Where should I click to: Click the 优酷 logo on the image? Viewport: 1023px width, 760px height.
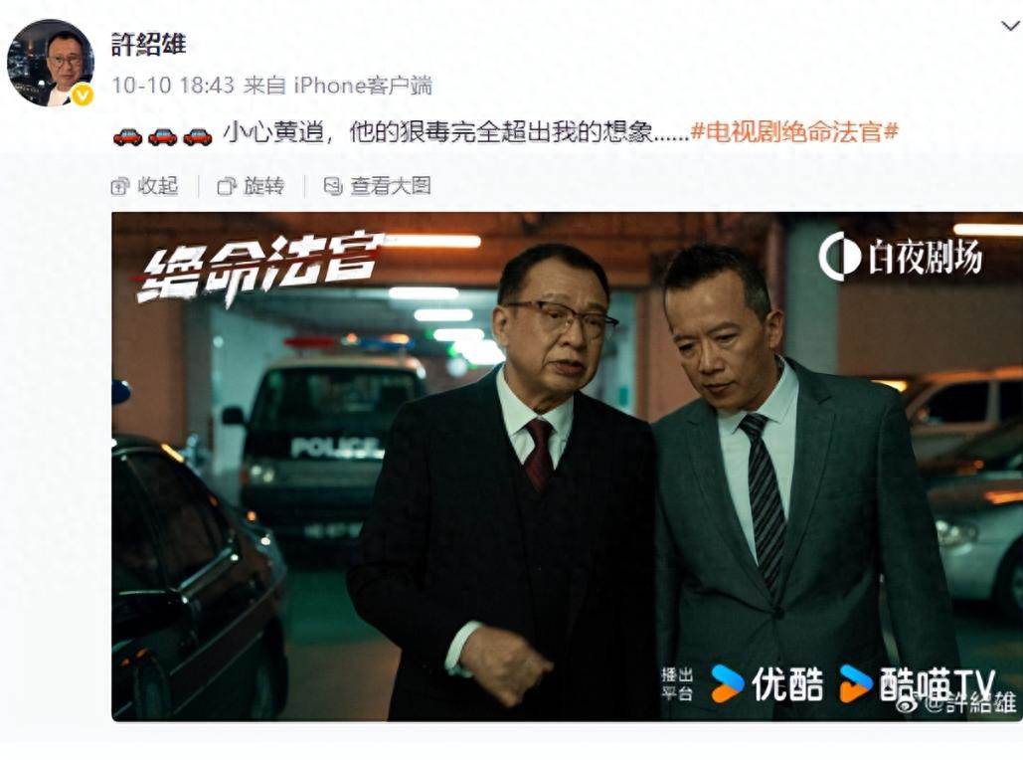[767, 683]
